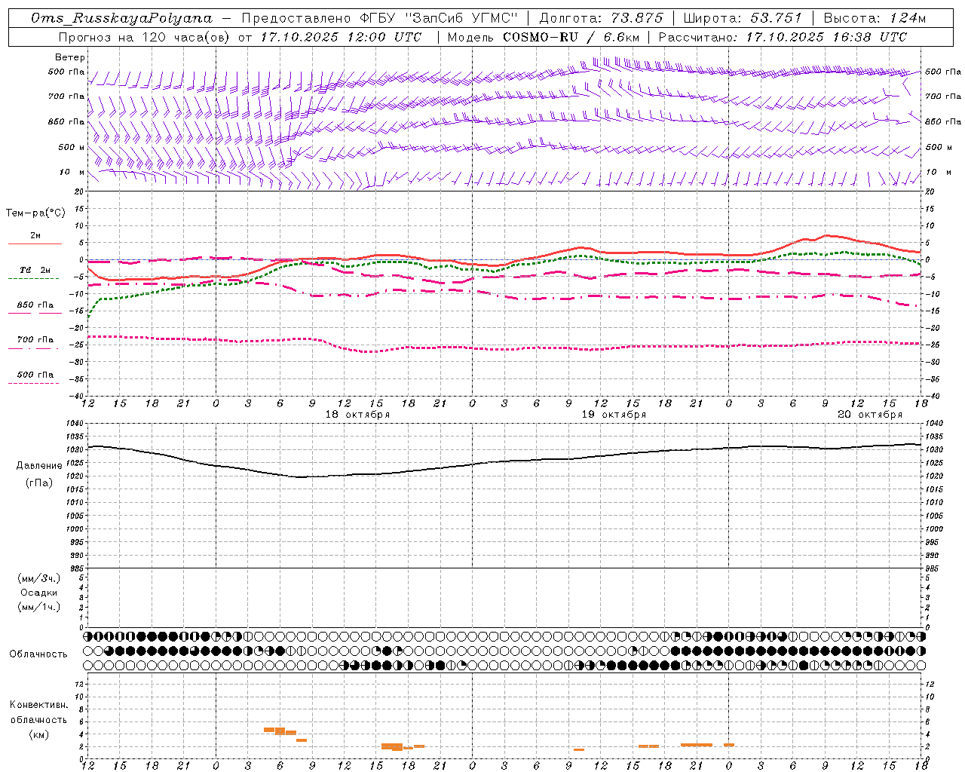Screen dimensions: 965x772
Task: Select the (мм/1ч.) precipitation unit label
Action: (39, 607)
